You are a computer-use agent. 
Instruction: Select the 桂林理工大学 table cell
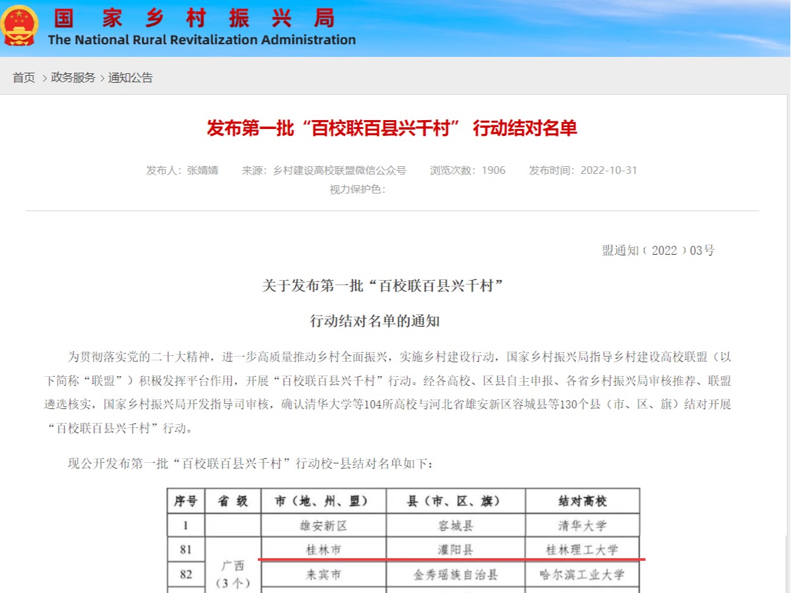(x=582, y=549)
